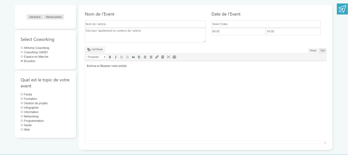Apply italic formatting in editor
Viewport: 348px width, 155px height.
pos(116,57)
